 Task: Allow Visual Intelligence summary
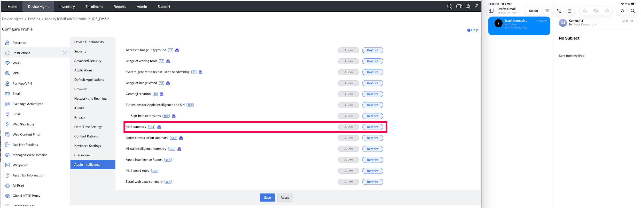coord(348,149)
